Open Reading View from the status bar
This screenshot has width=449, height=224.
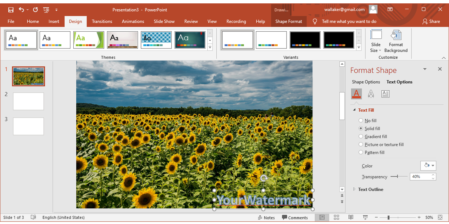350,217
